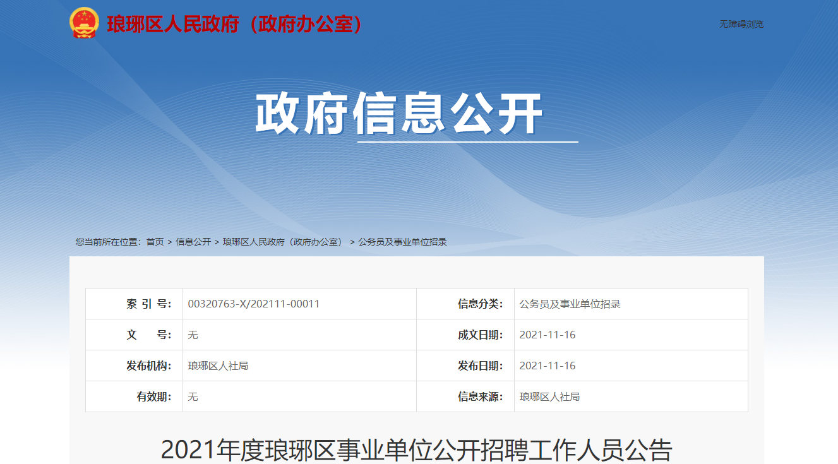Click the 发布日期 label
The width and height of the screenshot is (838, 464).
point(481,366)
